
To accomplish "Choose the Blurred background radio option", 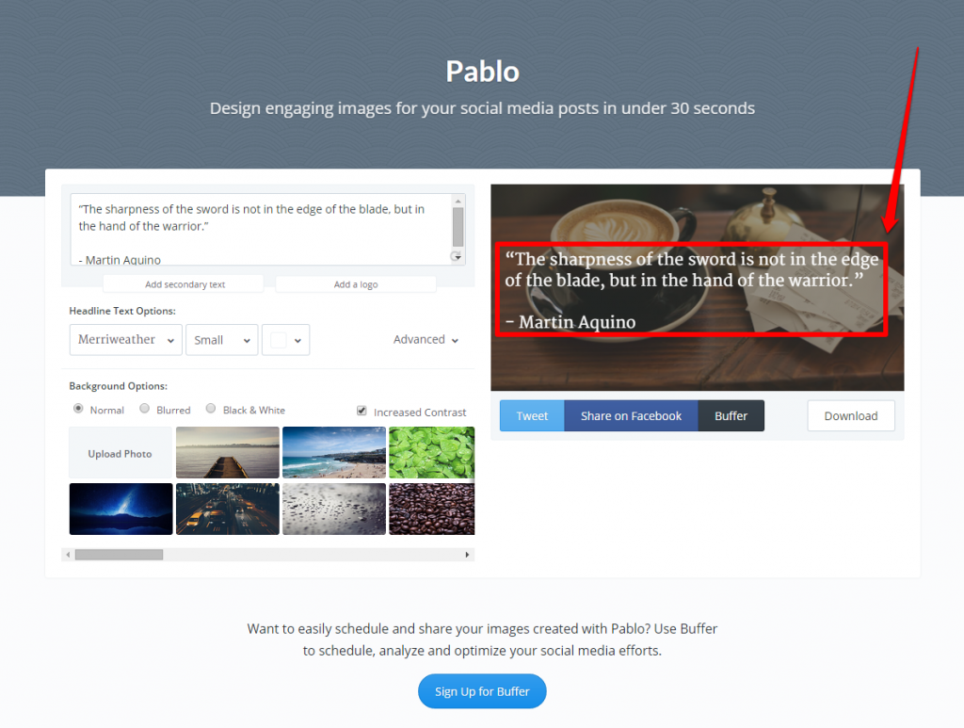I will point(144,409).
